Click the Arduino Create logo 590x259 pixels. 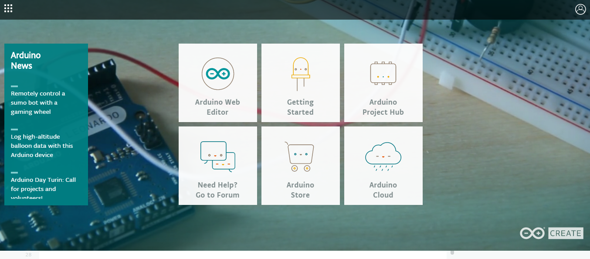(551, 233)
